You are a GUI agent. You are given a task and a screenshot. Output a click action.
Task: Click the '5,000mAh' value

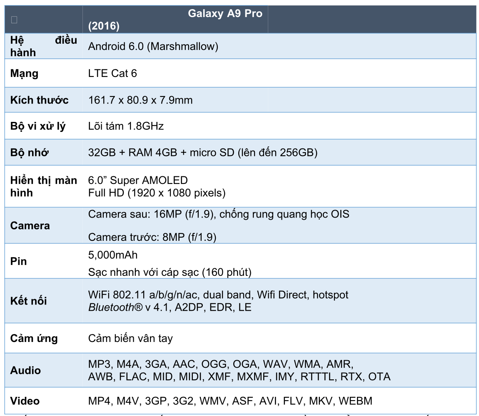tap(113, 255)
